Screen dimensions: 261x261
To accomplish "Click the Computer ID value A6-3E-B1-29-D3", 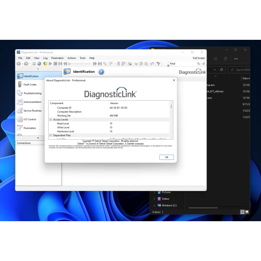I will click(118, 108).
